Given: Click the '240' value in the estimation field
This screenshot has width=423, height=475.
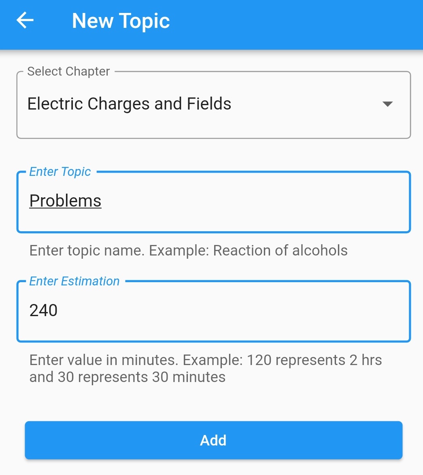Looking at the screenshot, I should point(43,310).
